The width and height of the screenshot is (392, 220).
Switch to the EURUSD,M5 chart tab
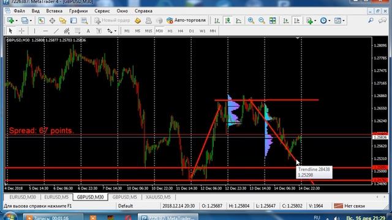56,197
